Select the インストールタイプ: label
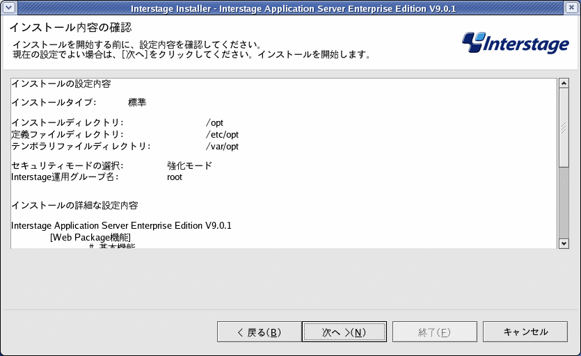This screenshot has height=356, width=581. pyautogui.click(x=54, y=102)
